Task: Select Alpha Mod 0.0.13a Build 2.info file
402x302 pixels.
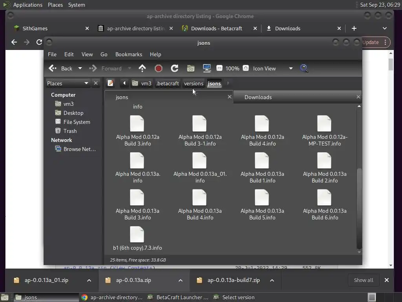Action: 325,168
